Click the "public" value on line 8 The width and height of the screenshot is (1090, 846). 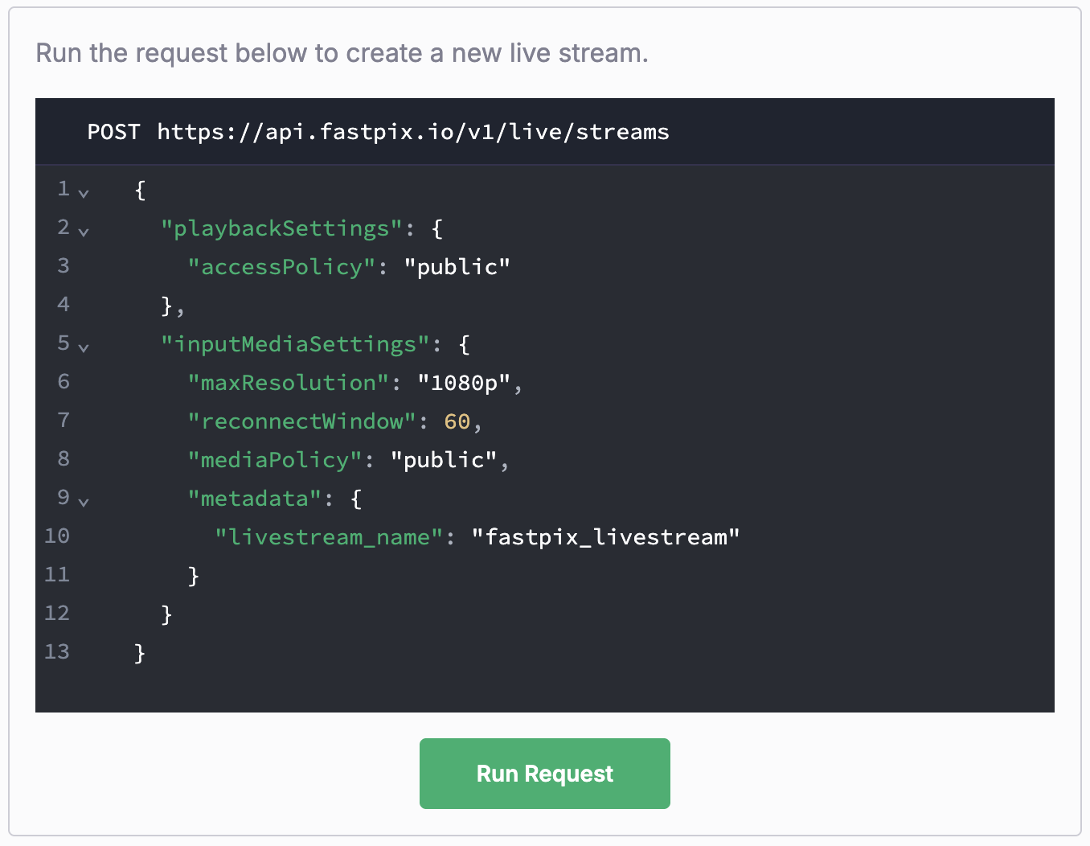[x=444, y=460]
